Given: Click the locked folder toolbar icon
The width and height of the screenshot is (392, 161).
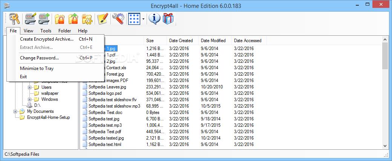Looking at the screenshot, I should [60, 19].
